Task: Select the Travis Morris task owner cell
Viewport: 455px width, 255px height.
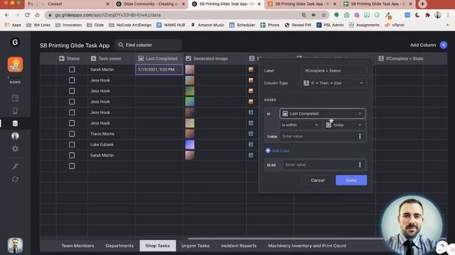Action: [x=112, y=134]
